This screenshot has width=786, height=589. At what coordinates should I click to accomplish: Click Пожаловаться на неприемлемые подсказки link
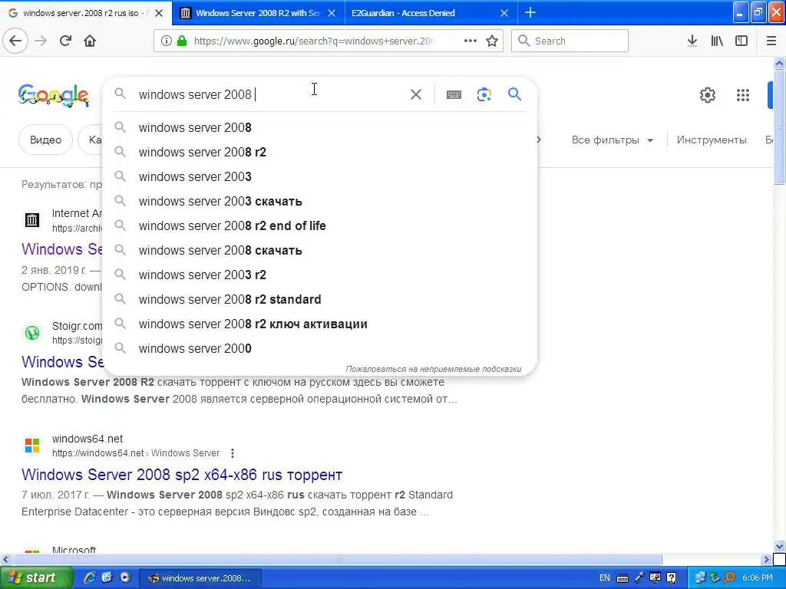[x=433, y=369]
